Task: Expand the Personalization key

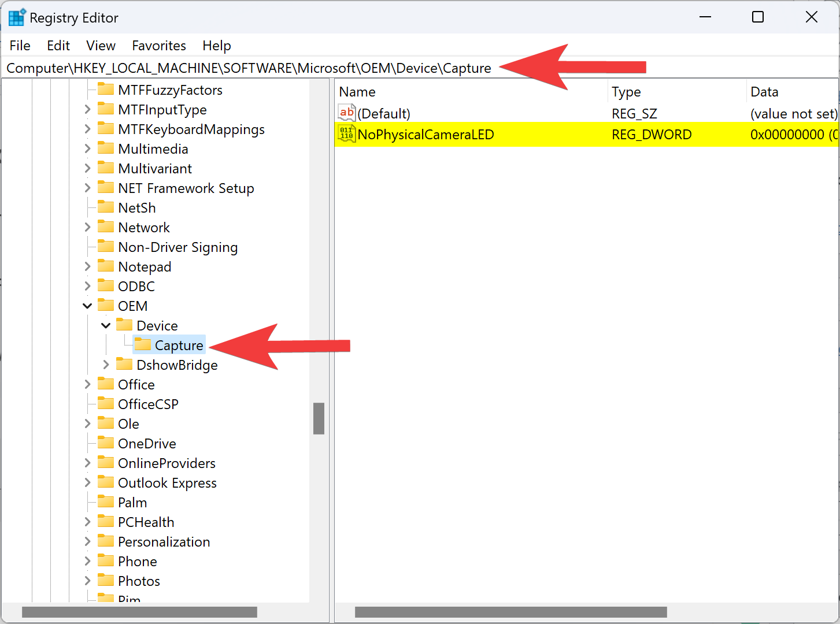Action: coord(87,541)
